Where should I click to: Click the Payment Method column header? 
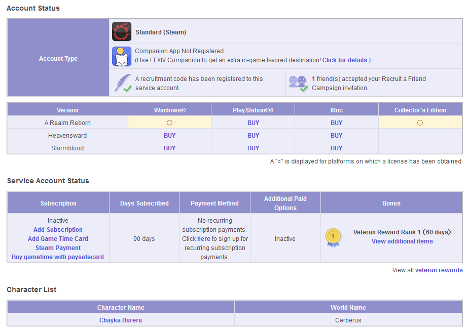(215, 203)
